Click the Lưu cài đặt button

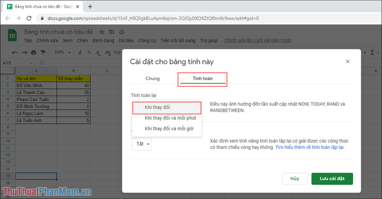pos(332,179)
